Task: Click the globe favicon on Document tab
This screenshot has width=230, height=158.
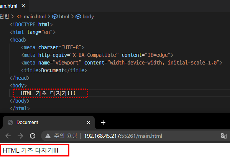Action: (10, 123)
